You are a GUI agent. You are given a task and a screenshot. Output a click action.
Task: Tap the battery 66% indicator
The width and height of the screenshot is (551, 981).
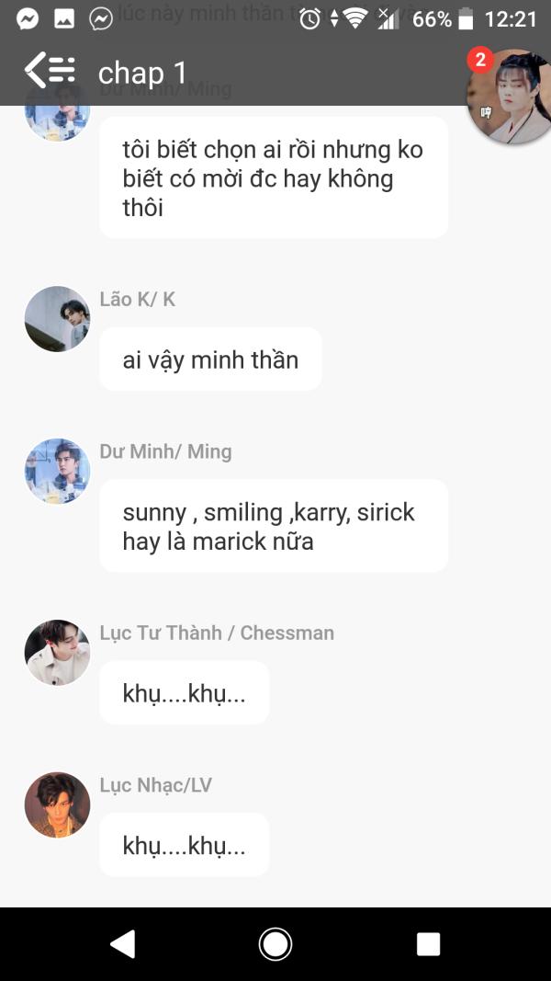tap(443, 18)
